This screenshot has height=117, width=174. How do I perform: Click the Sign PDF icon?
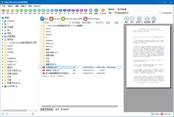(x=42, y=19)
